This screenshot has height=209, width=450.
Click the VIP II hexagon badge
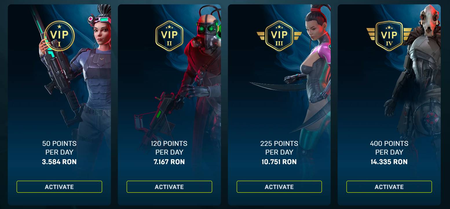coord(169,36)
